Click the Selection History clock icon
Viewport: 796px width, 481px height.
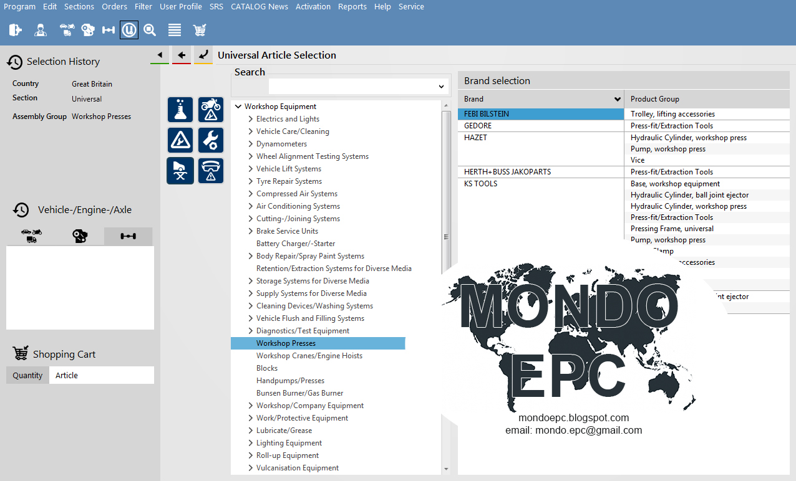15,62
